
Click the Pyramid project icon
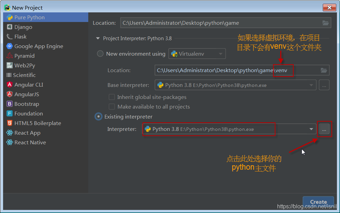click(10, 56)
